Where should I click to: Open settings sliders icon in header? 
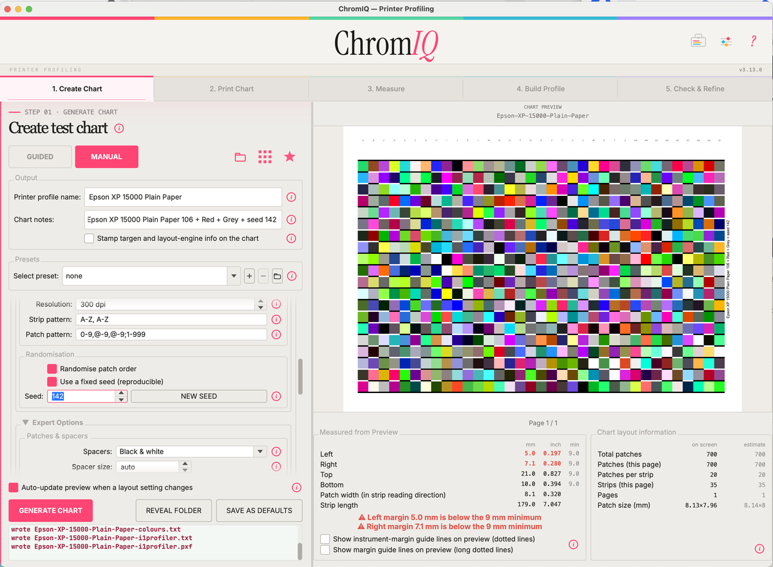click(x=726, y=41)
